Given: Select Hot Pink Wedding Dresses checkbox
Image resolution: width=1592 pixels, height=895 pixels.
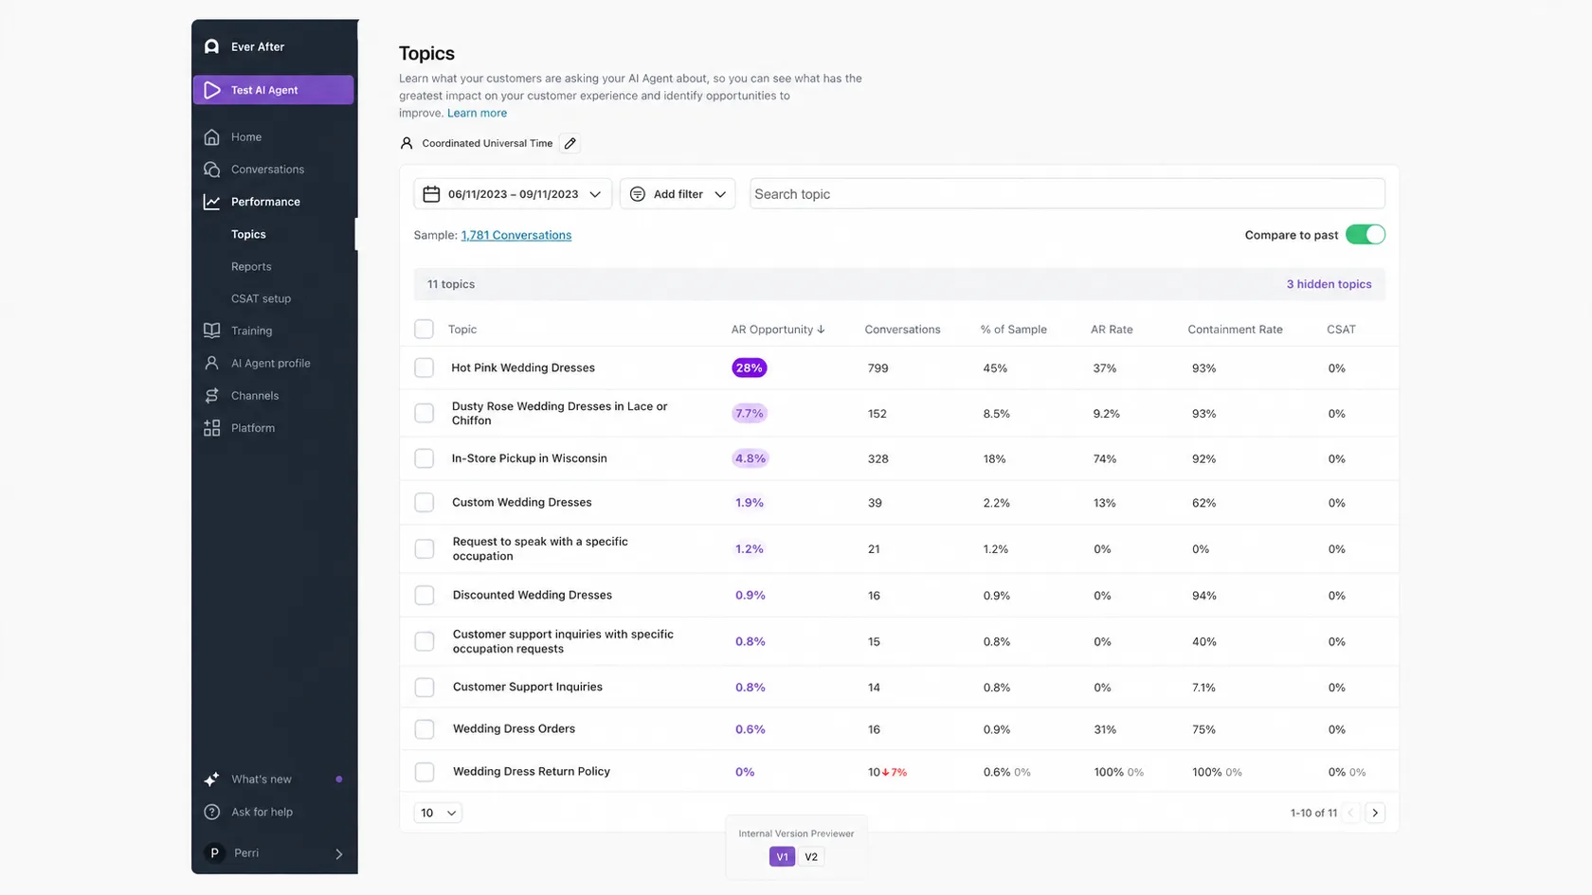Looking at the screenshot, I should [425, 367].
